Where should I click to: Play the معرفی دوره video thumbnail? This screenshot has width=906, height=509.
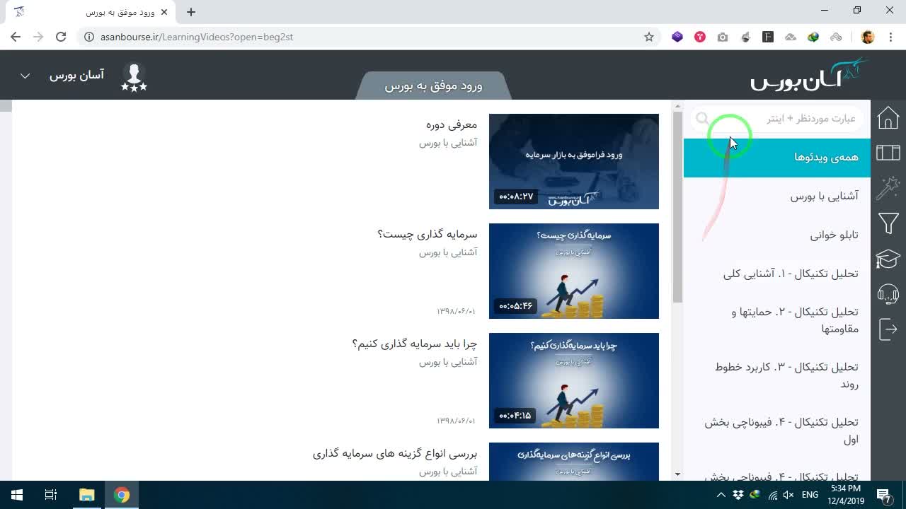pyautogui.click(x=574, y=161)
